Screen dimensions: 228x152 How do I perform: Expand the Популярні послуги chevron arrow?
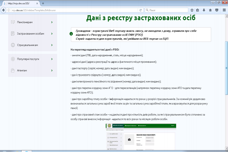[52, 59]
